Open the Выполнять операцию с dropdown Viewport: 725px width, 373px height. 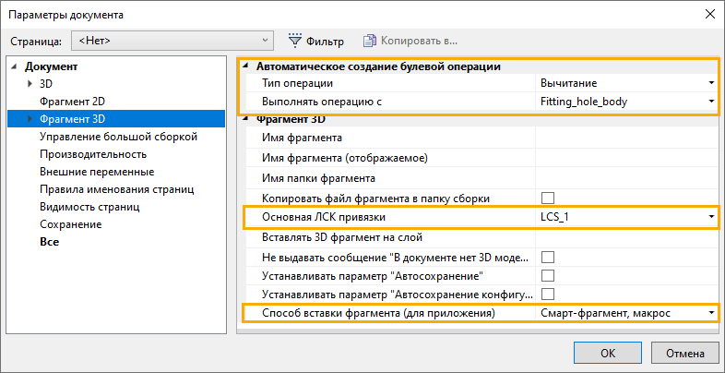tap(711, 102)
